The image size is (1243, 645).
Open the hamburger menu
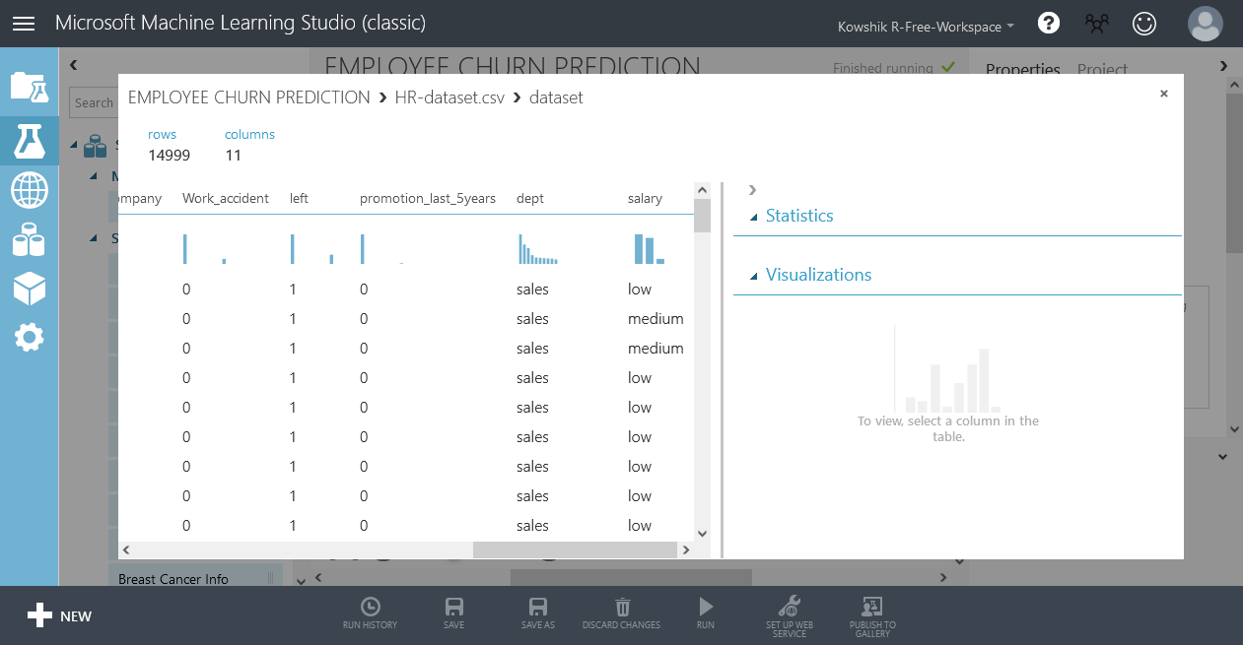click(x=23, y=23)
